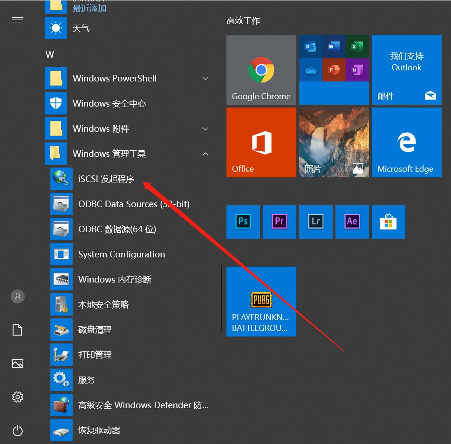Open the Microsoft Store tile
The image size is (451, 444).
[388, 222]
